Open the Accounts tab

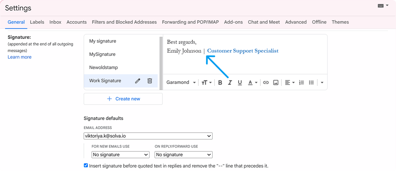[x=77, y=22]
